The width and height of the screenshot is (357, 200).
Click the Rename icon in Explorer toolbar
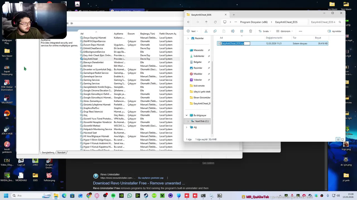[x=233, y=31]
